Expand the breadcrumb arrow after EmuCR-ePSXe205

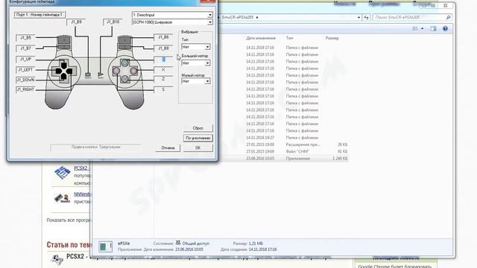click(257, 17)
